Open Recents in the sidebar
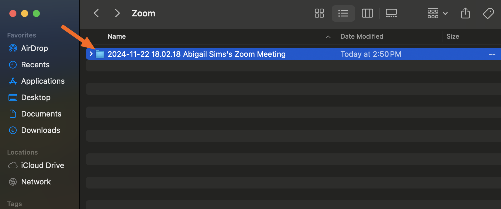Image resolution: width=501 pixels, height=209 pixels. (x=35, y=65)
